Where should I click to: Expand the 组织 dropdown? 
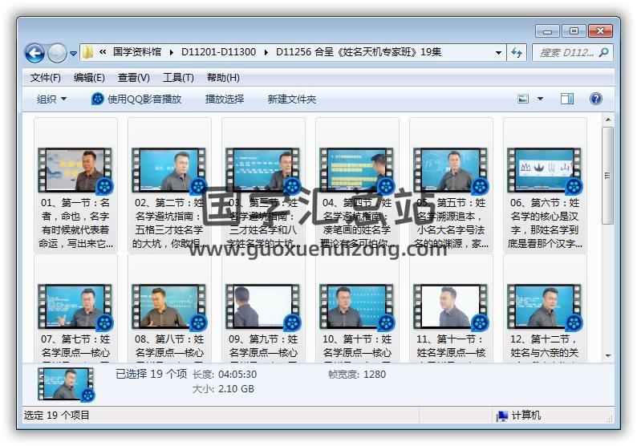52,99
